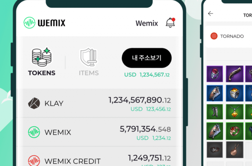Switch to the ITEMS shield tab
Viewport: 252px width, 166px height.
click(x=89, y=62)
